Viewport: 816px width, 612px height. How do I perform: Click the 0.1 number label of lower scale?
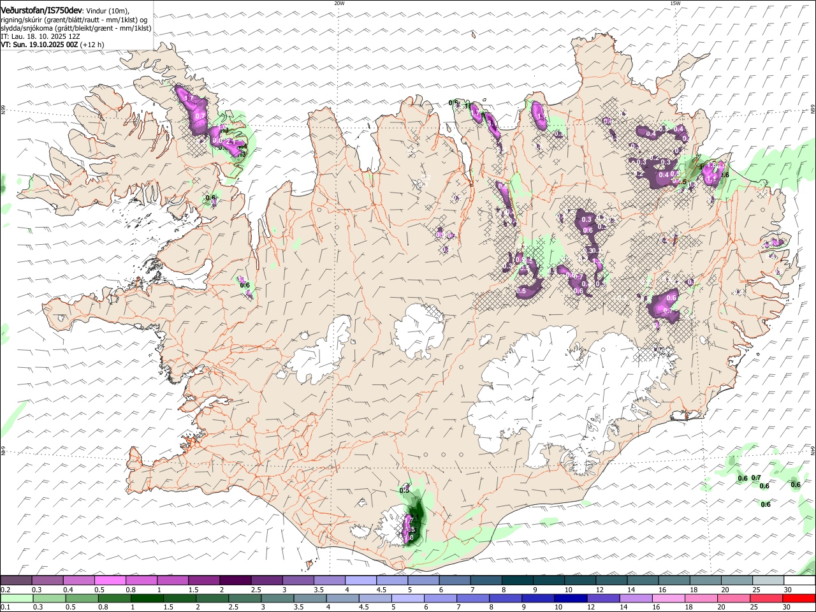point(5,607)
